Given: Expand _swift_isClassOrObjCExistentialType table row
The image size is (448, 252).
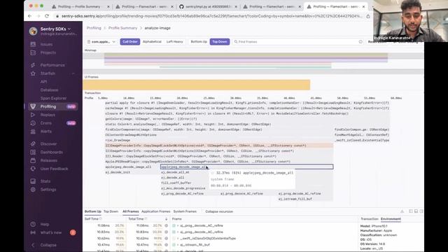Looking at the screenshot, I should (x=178, y=238).
